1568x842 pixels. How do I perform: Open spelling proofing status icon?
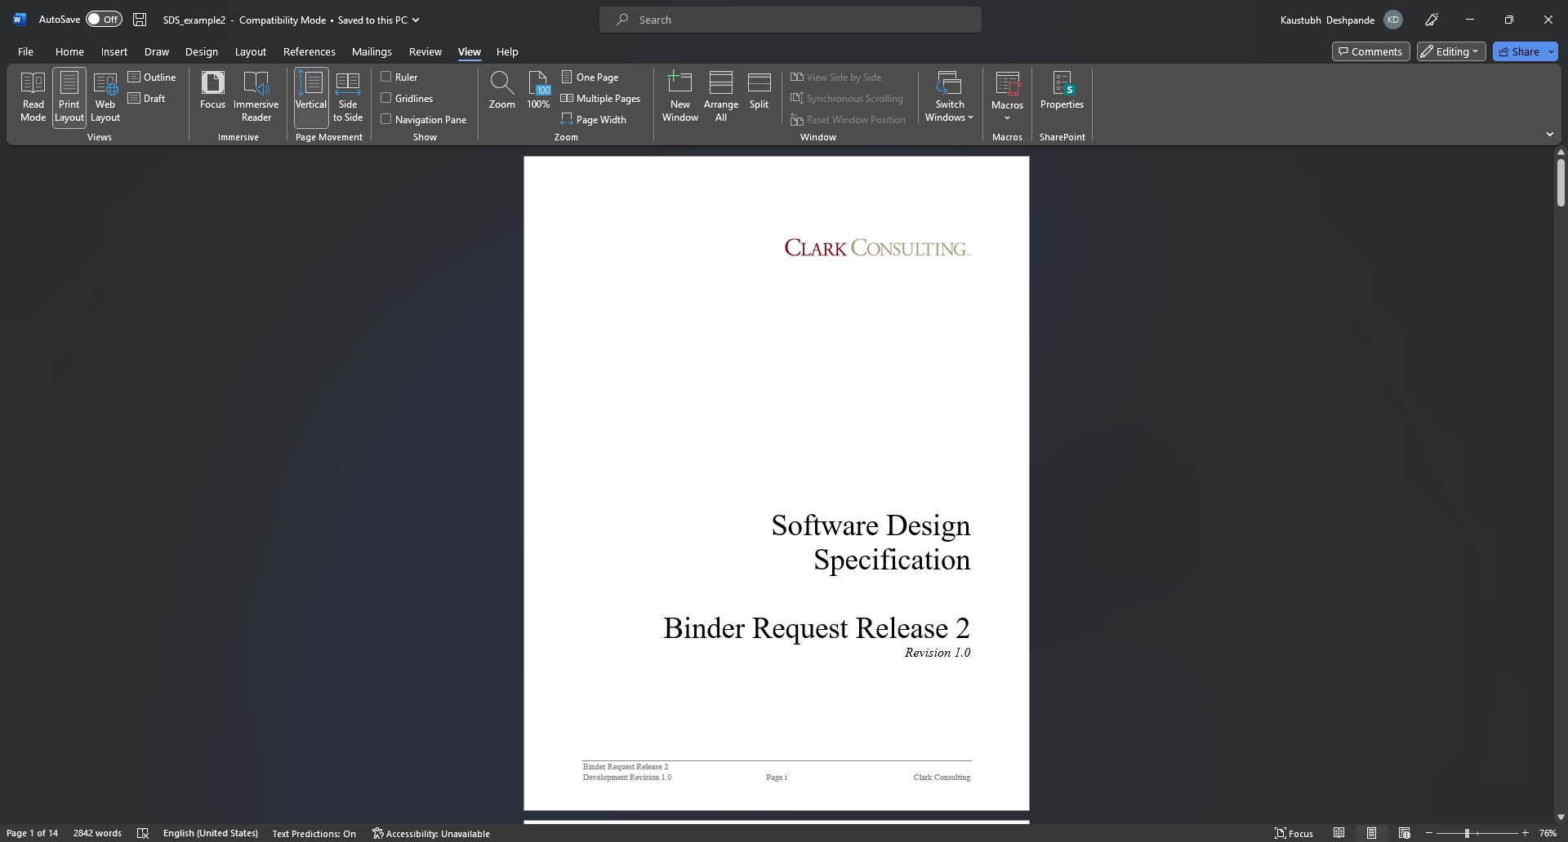(x=143, y=833)
